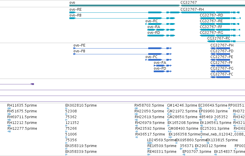Select the ovo-RC transcript label
This screenshot has height=156, width=245.
tap(151, 21)
